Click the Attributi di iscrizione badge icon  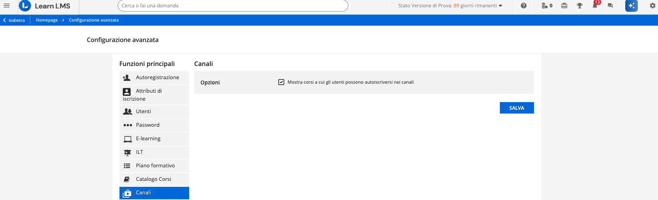click(127, 92)
